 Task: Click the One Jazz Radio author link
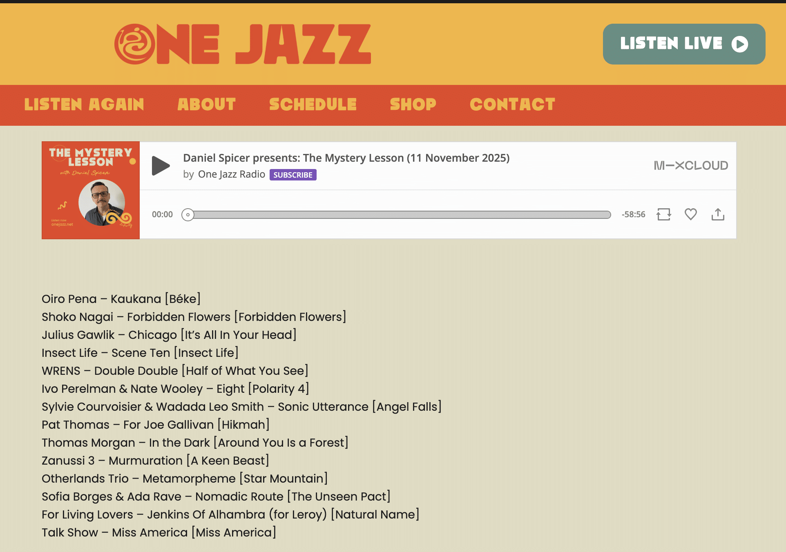tap(232, 174)
